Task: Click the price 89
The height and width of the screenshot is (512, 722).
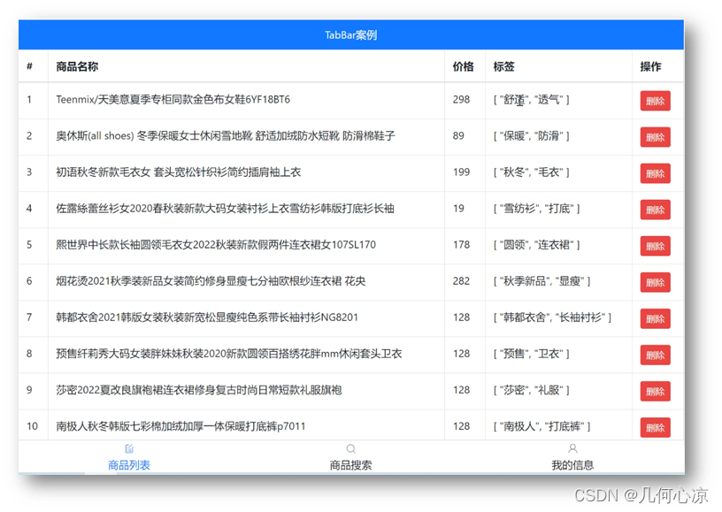Action: 458,135
